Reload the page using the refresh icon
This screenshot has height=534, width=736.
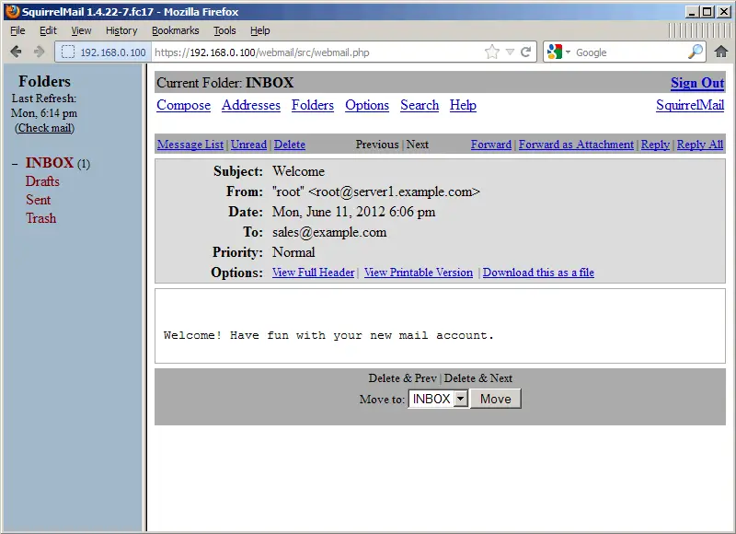[x=526, y=52]
